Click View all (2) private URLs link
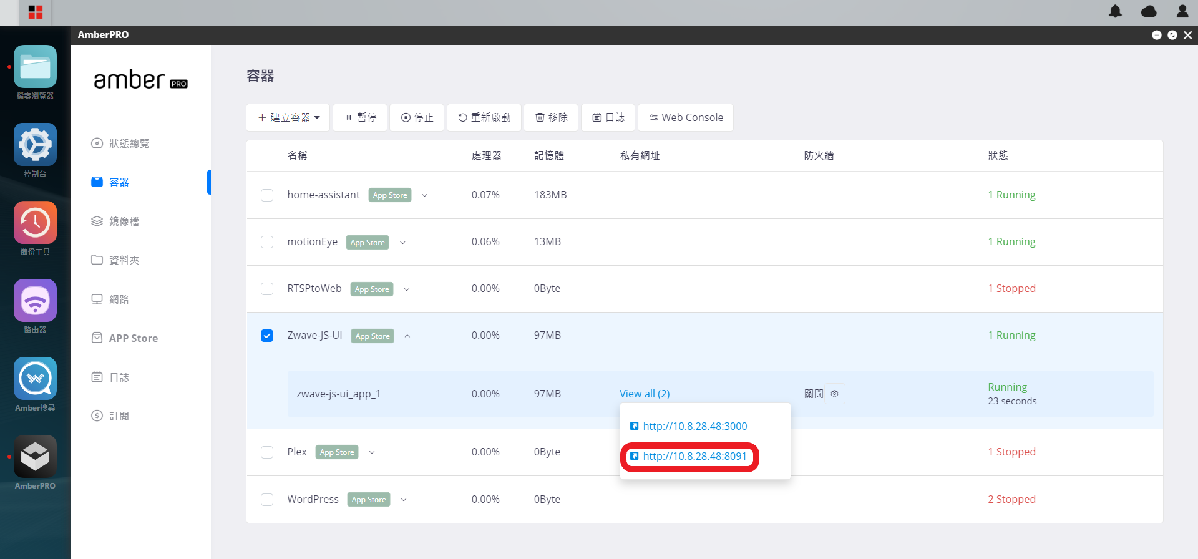1198x559 pixels. pyautogui.click(x=645, y=394)
